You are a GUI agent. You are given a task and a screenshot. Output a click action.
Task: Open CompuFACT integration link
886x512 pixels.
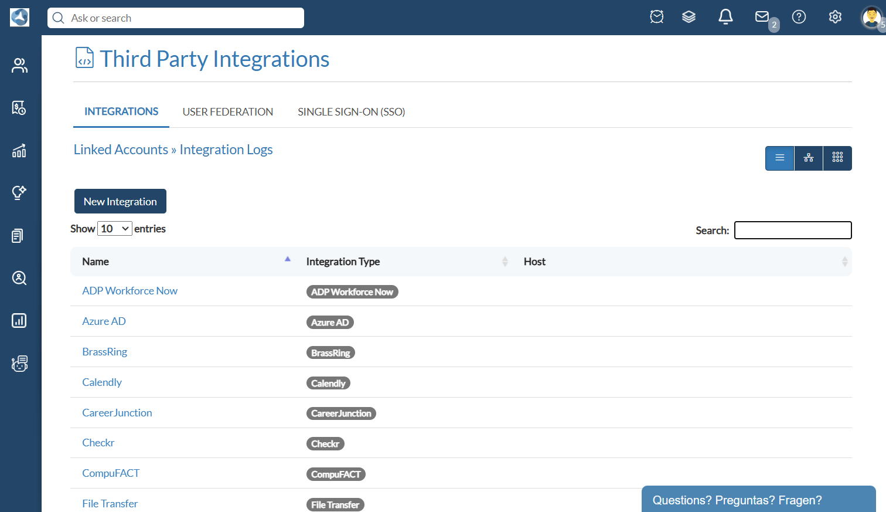point(111,473)
